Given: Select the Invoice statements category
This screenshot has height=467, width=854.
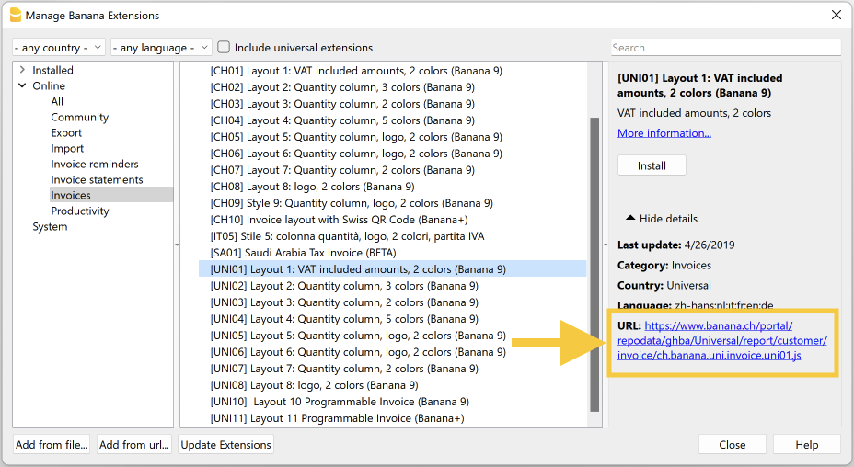Looking at the screenshot, I should 97,179.
